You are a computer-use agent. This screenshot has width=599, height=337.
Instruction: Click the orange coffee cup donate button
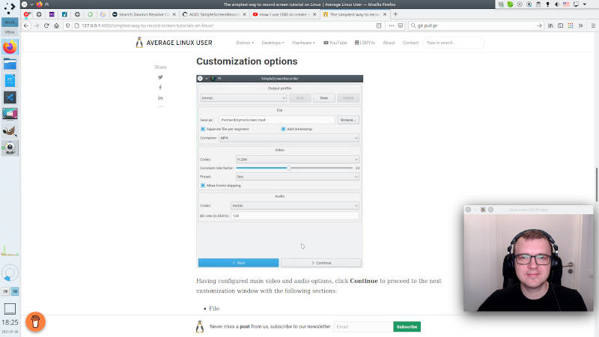click(35, 322)
